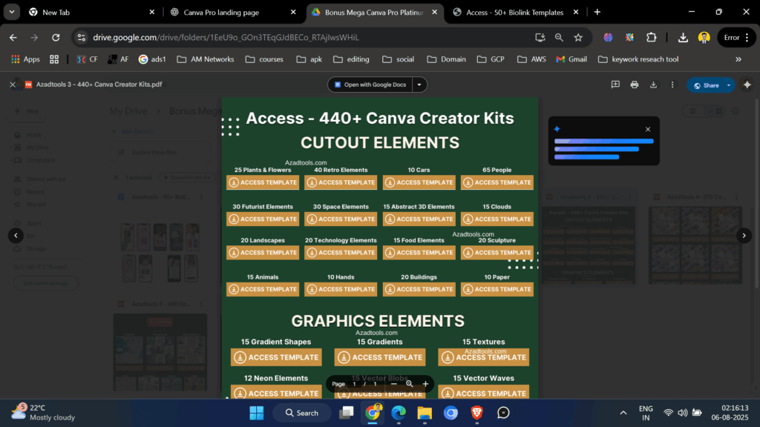
Task: Click Access Template under 10 Paper
Action: [x=497, y=289]
